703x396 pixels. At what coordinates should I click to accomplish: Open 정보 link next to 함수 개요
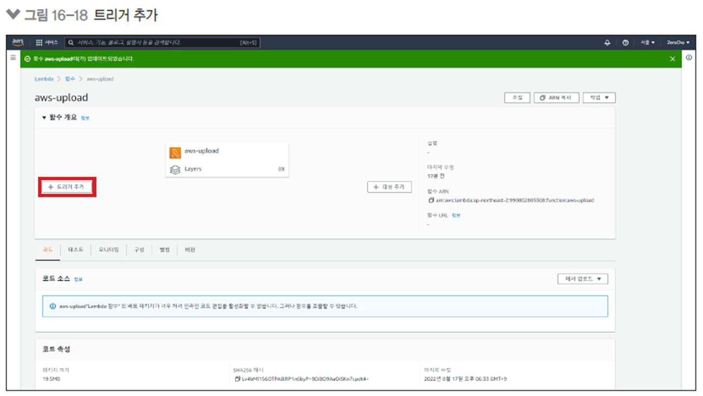(84, 118)
